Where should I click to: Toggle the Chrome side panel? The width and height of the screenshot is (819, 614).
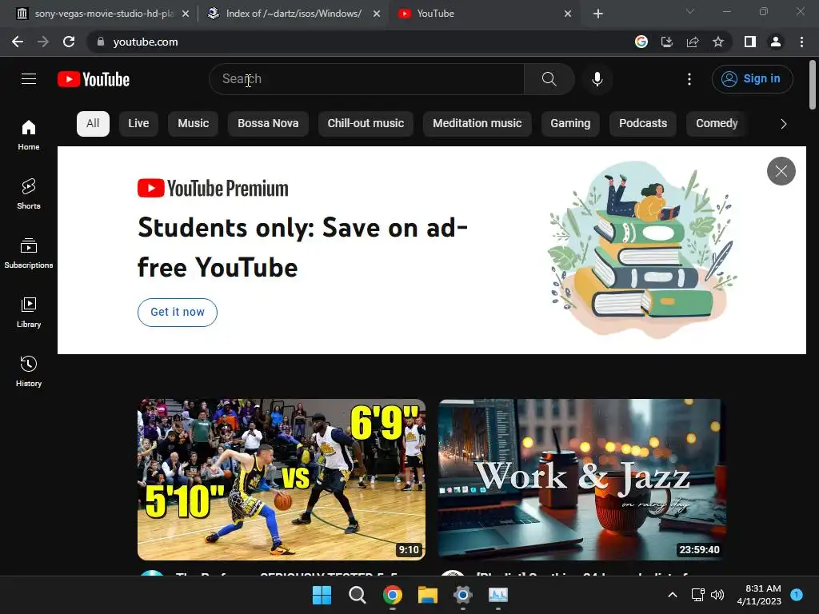(x=750, y=42)
